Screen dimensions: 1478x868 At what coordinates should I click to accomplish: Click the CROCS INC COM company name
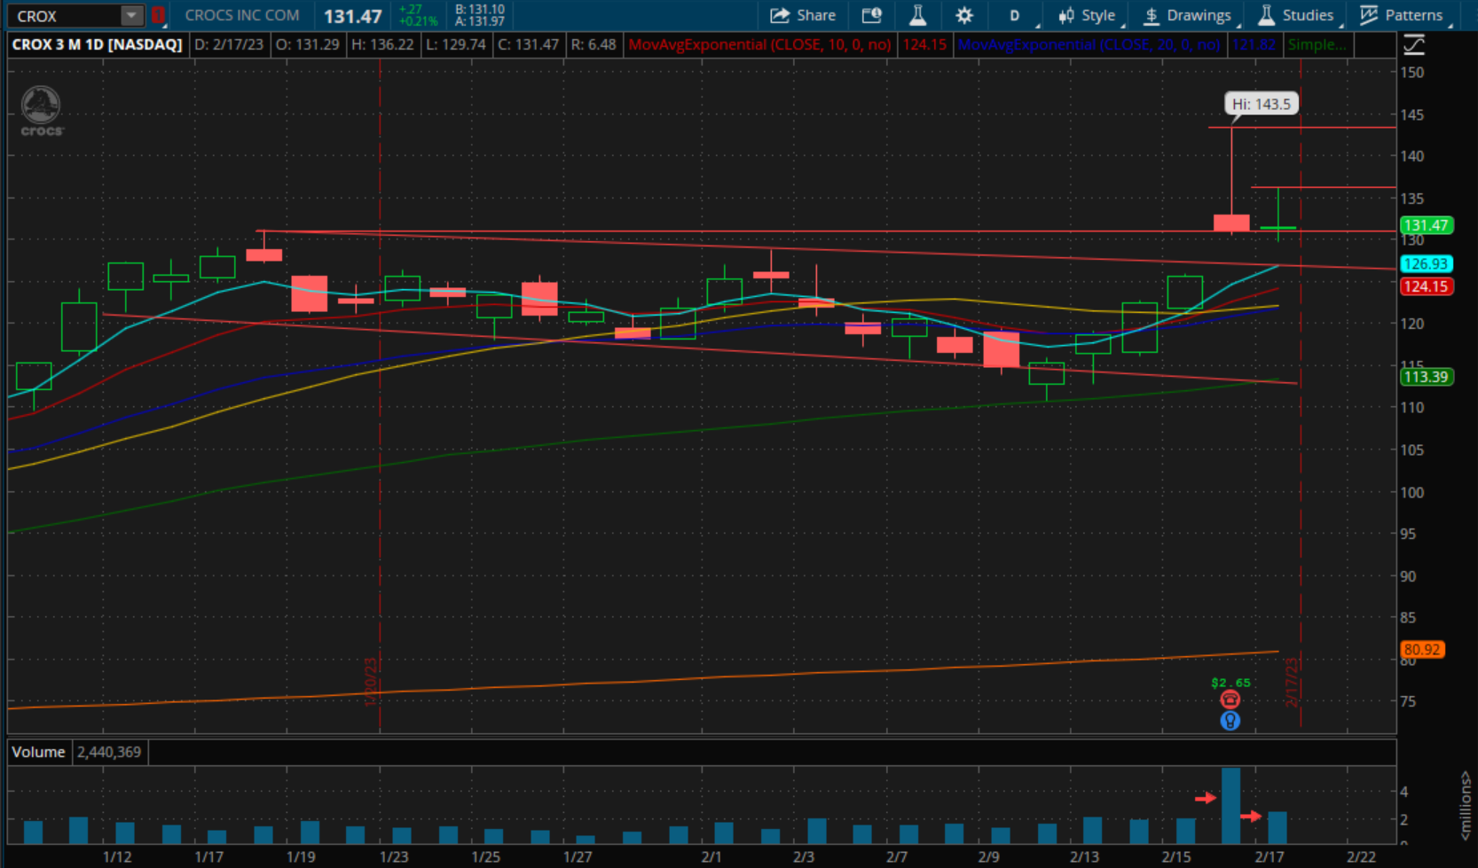pos(242,15)
